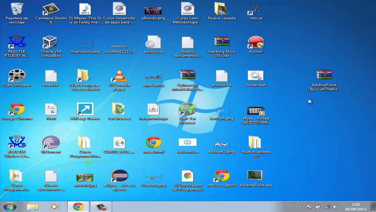Launch the Action! red shortcut
This screenshot has width=376, height=212.
[x=256, y=42]
